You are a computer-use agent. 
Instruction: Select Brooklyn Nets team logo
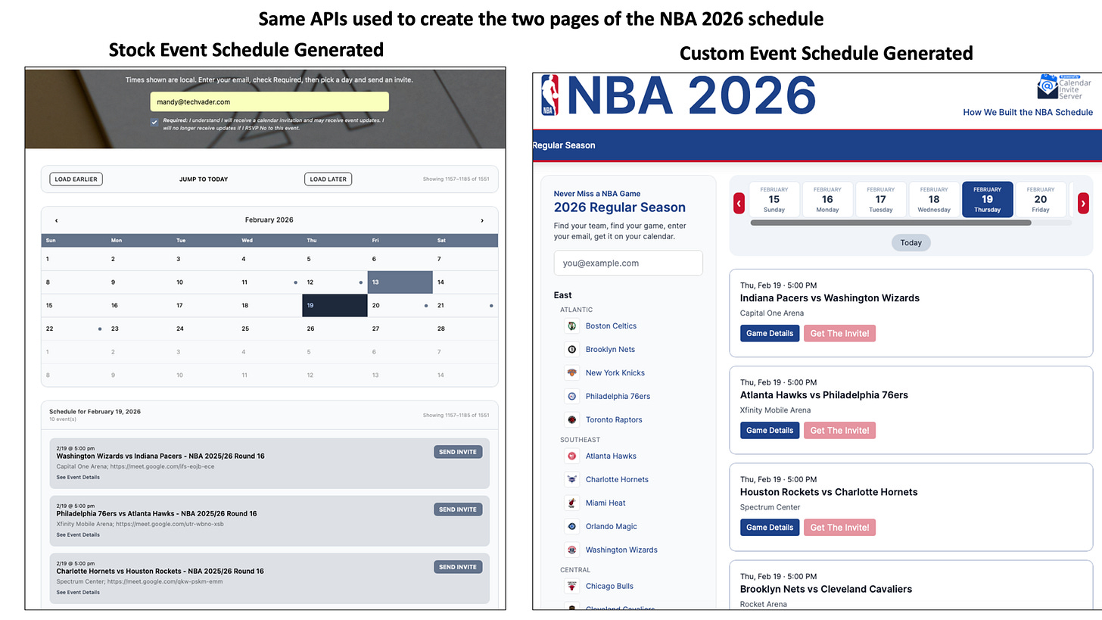pyautogui.click(x=572, y=350)
